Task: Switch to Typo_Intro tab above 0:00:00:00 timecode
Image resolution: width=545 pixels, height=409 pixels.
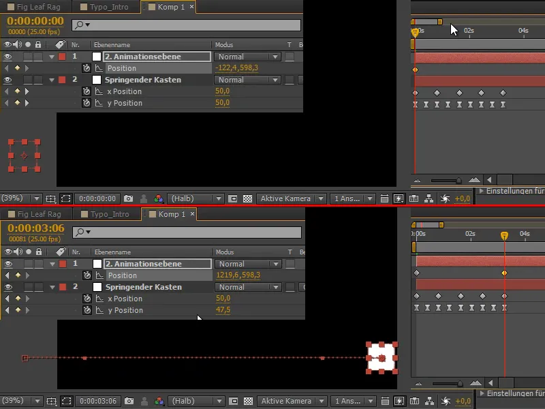Action: tap(104, 7)
